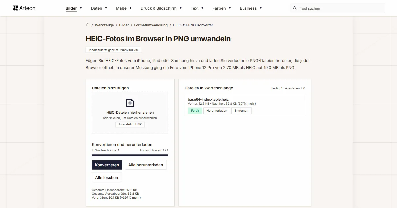Remove base64-index-table.heic with Entfernen

pos(241,111)
